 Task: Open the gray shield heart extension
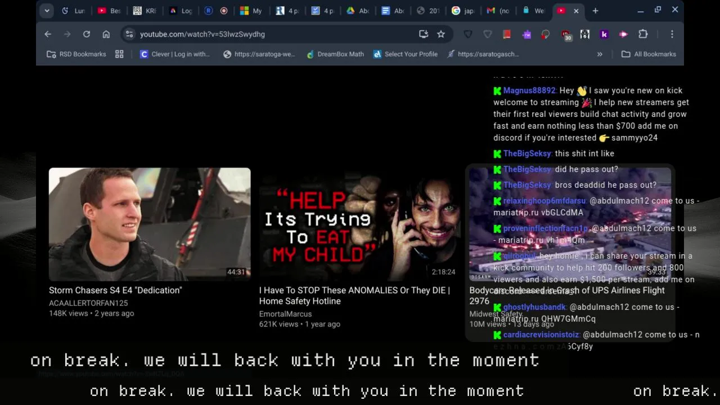coord(488,34)
